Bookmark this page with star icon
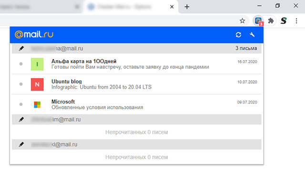 (x=243, y=21)
